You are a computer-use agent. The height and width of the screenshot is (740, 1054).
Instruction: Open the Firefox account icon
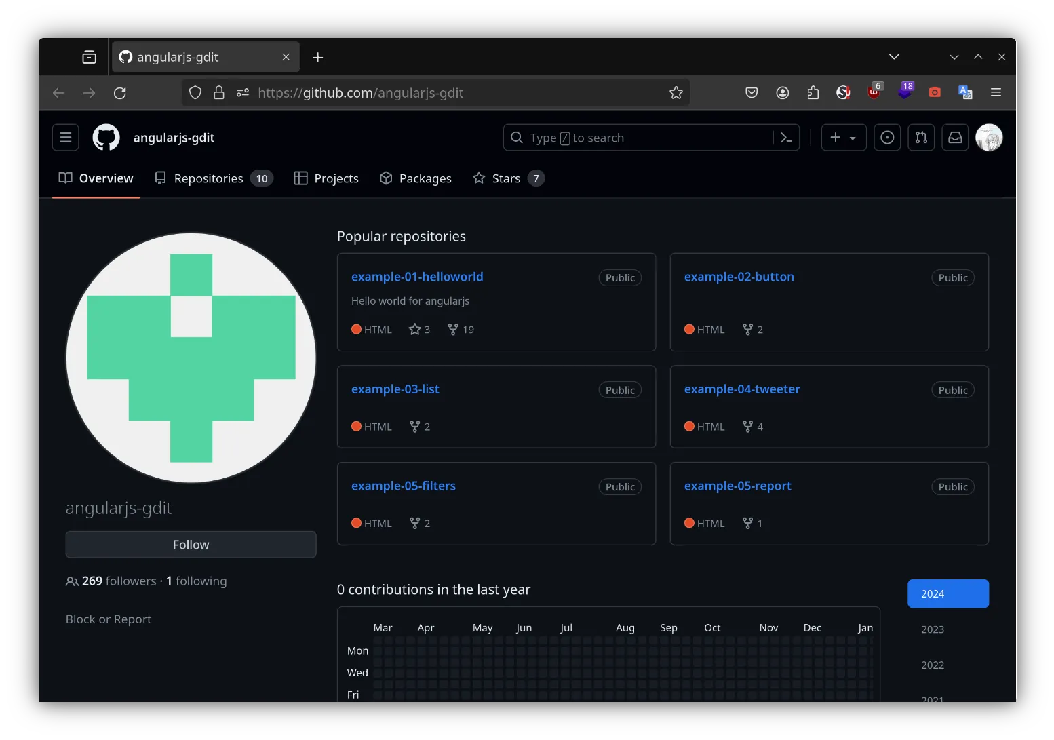pos(782,93)
